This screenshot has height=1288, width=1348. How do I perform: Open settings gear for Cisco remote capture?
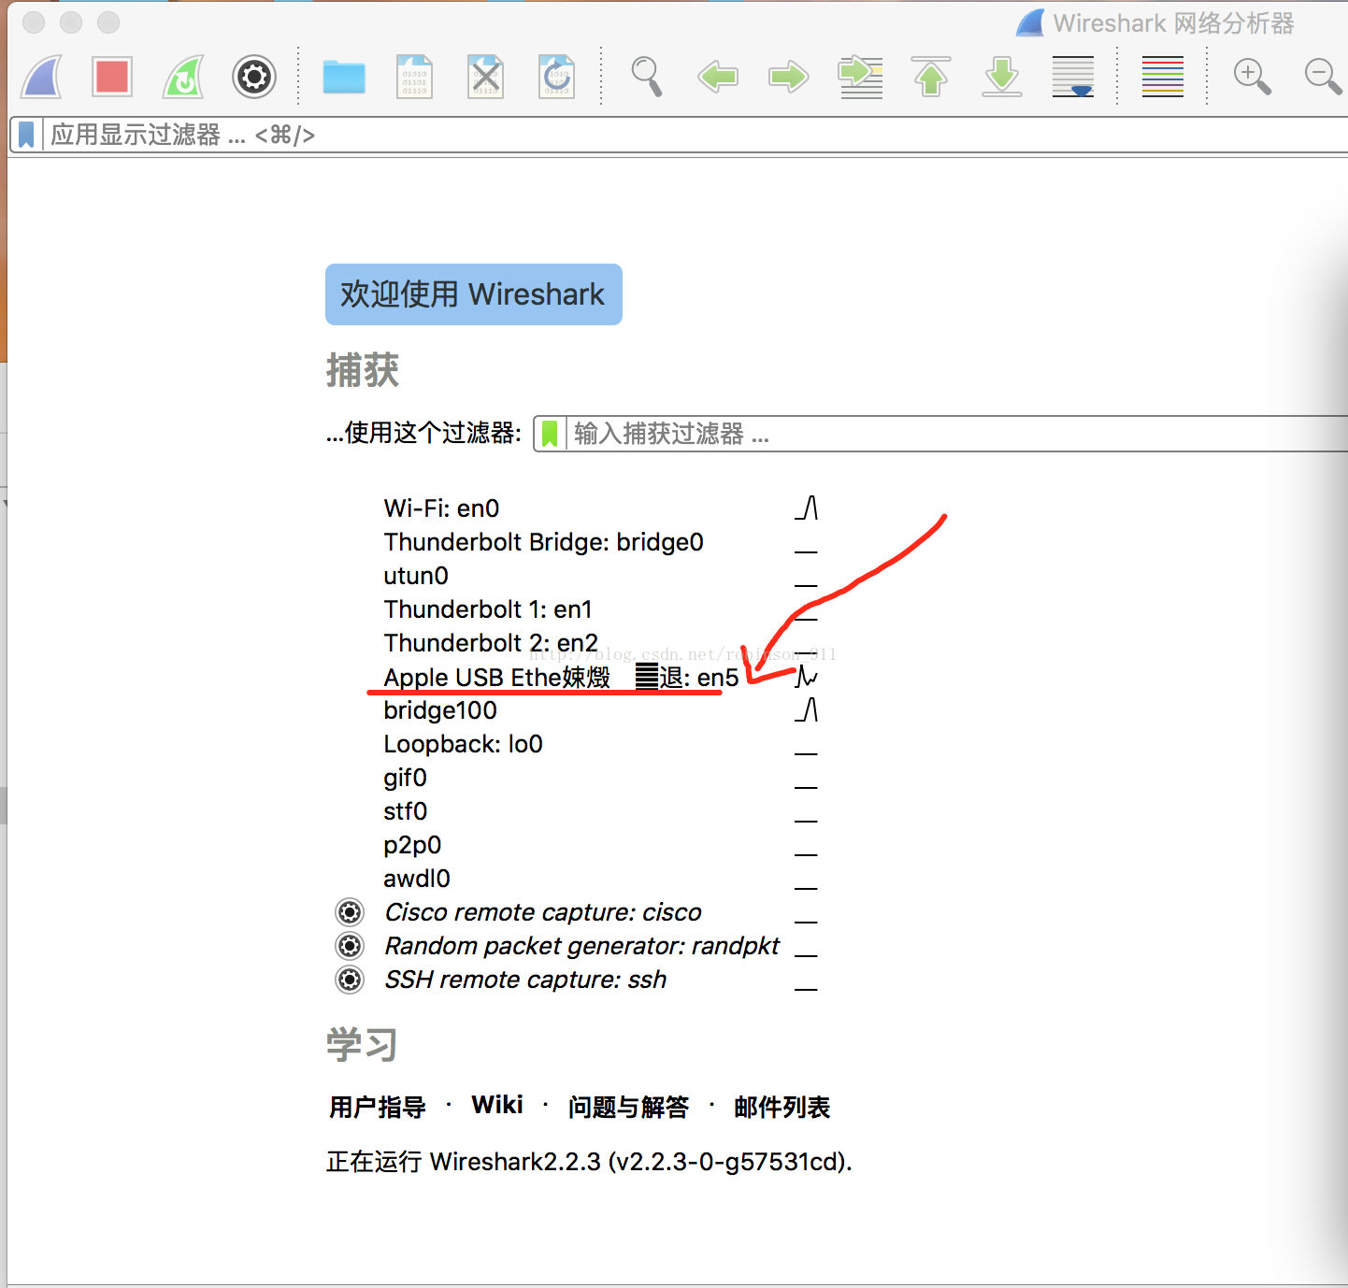pyautogui.click(x=350, y=912)
